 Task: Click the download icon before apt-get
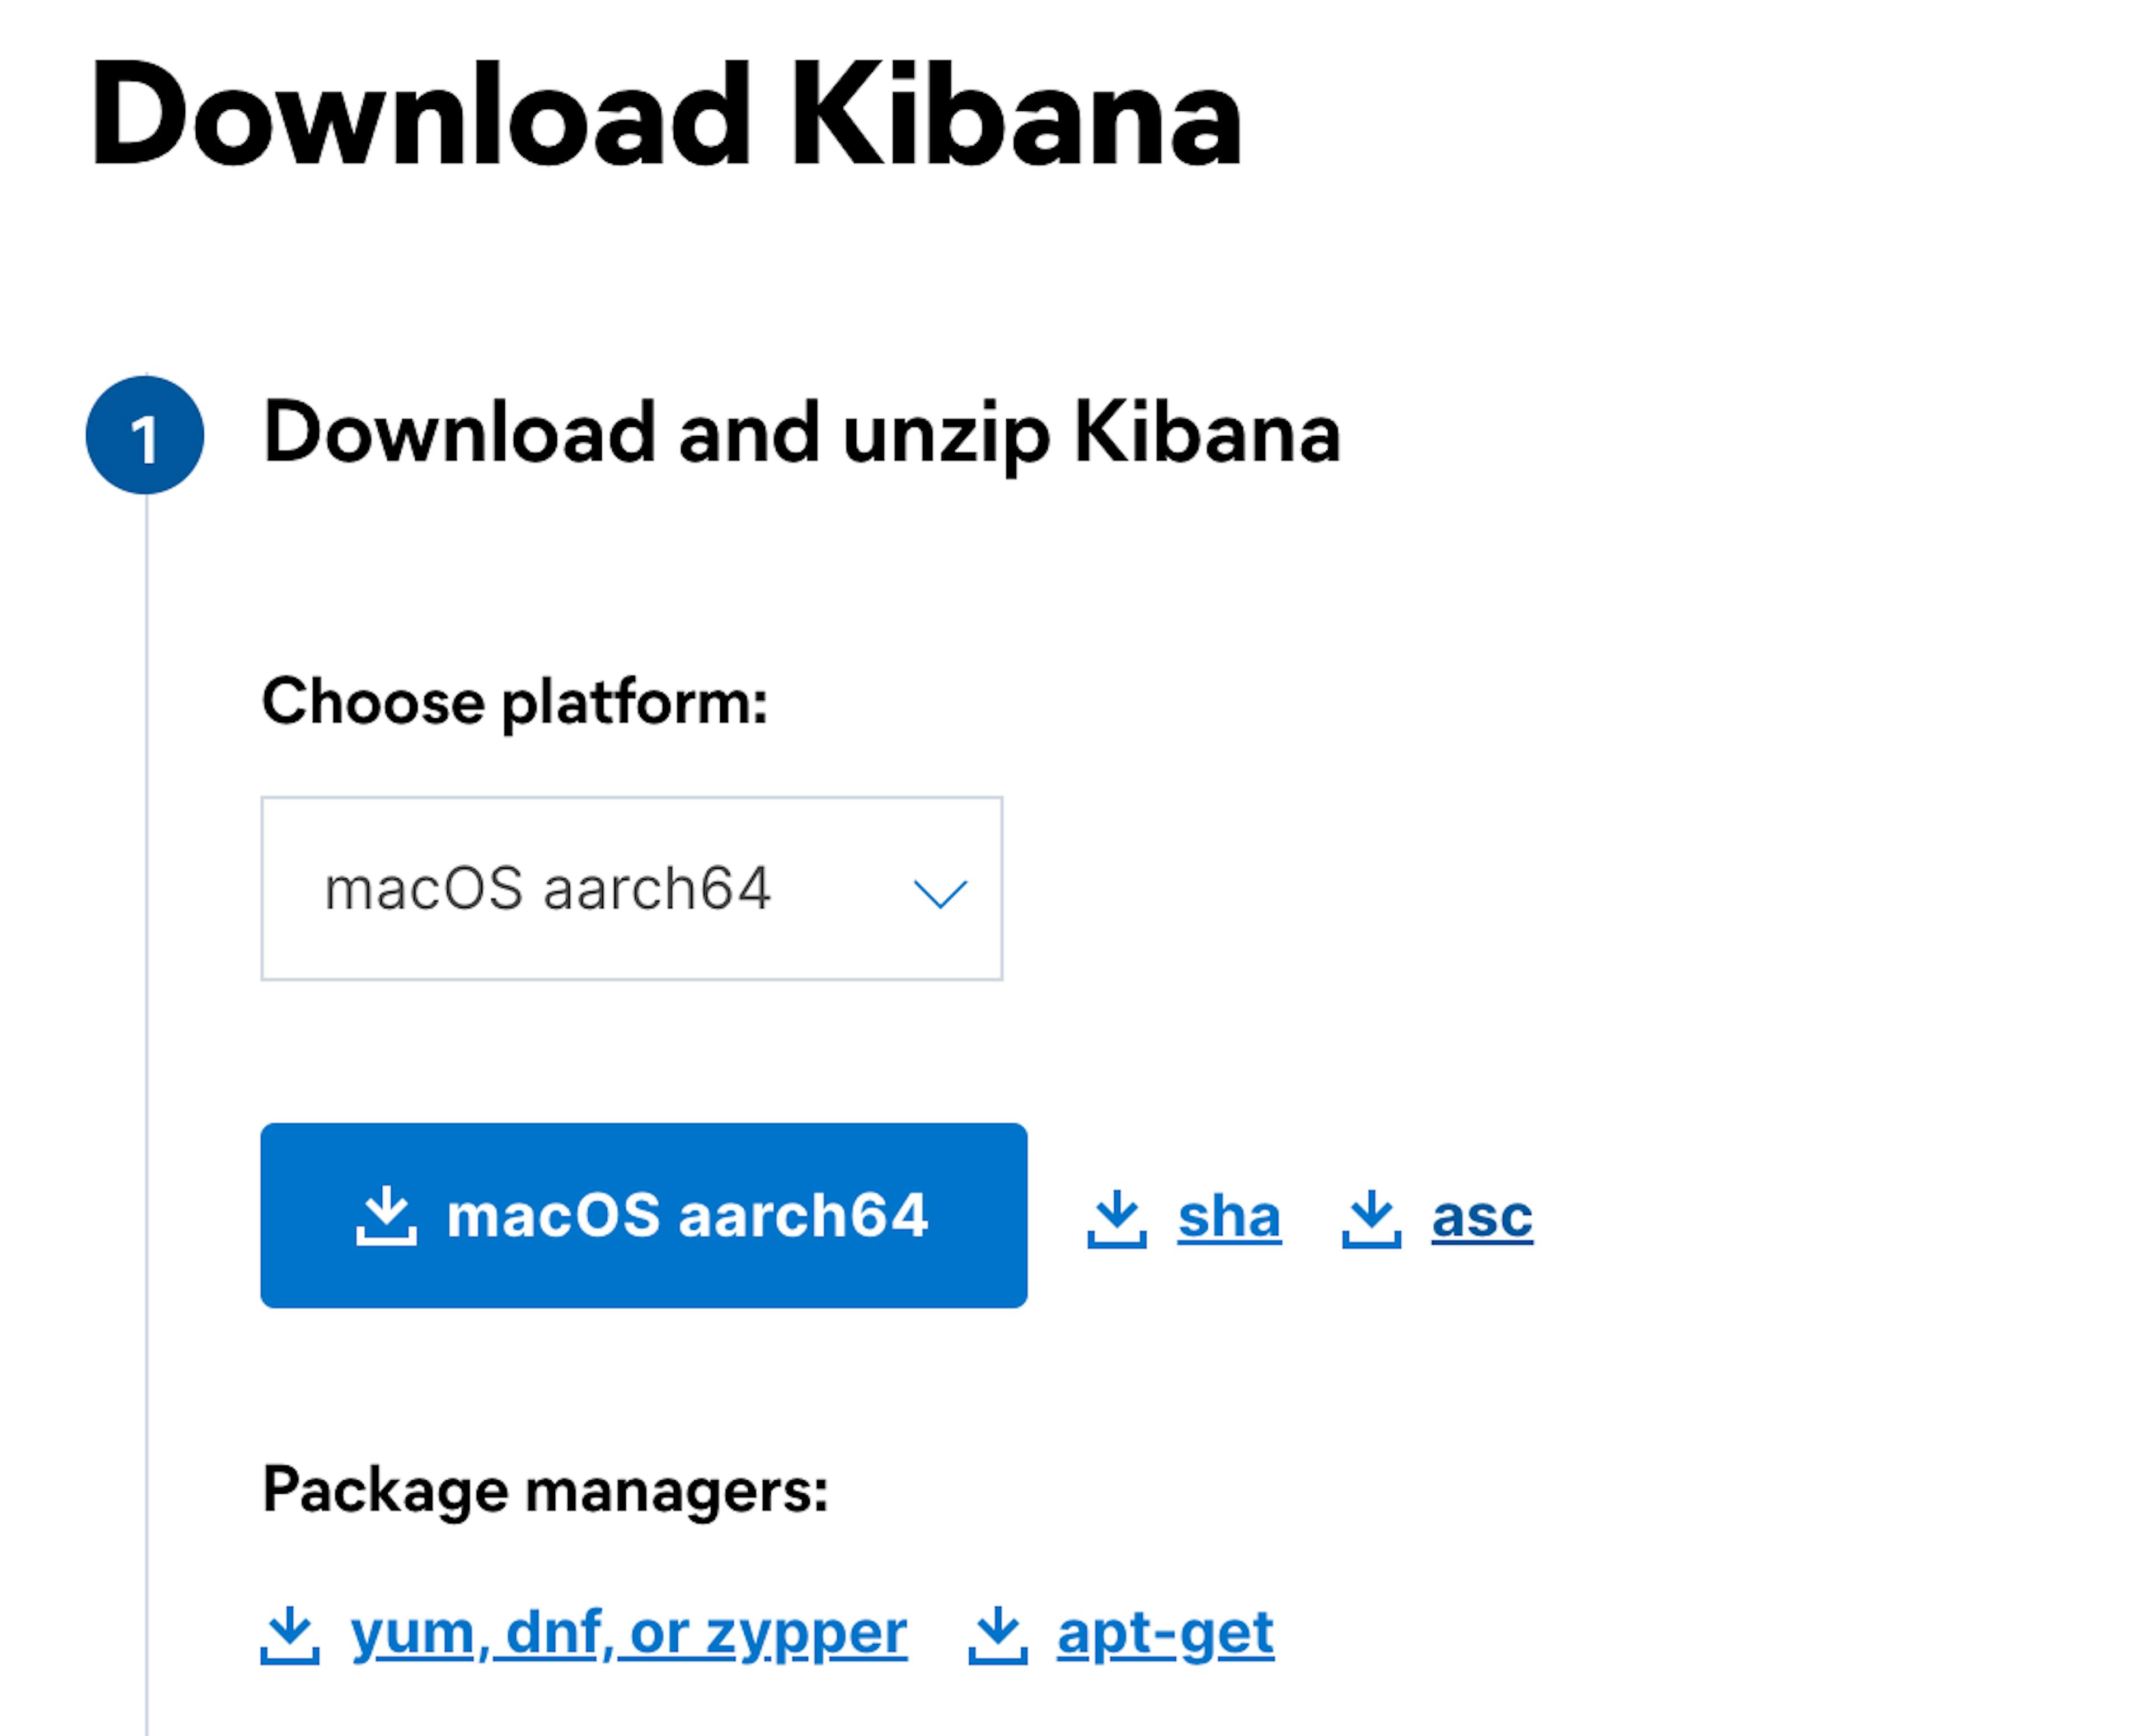point(997,1631)
